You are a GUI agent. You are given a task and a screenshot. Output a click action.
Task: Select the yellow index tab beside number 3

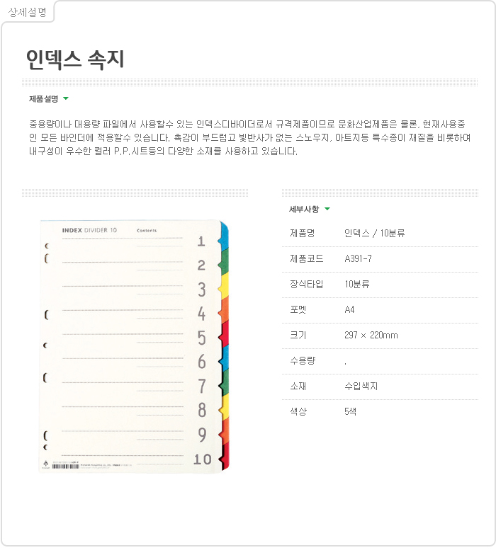click(225, 285)
